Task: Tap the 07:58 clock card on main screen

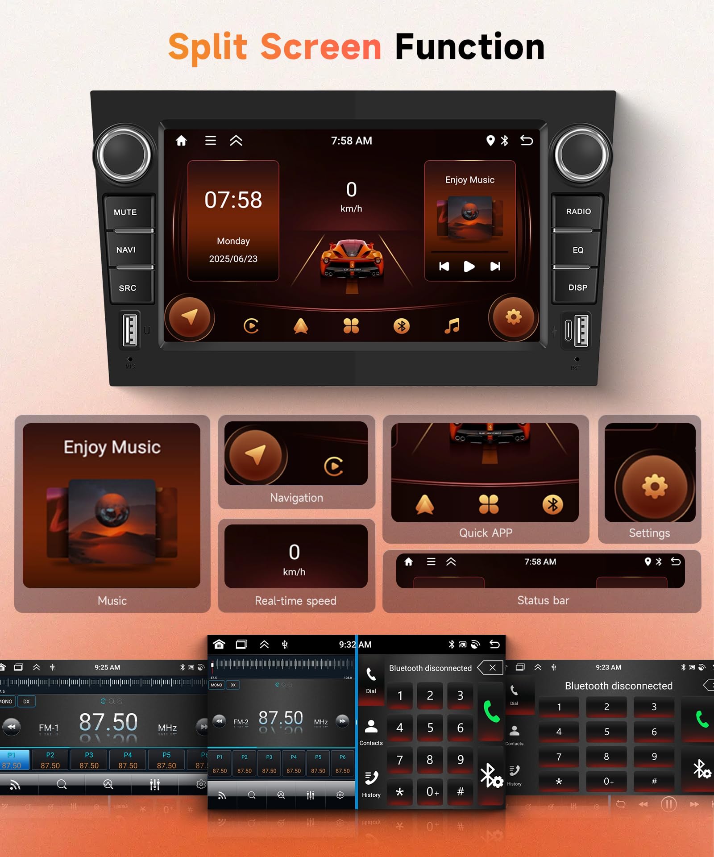Action: click(233, 220)
